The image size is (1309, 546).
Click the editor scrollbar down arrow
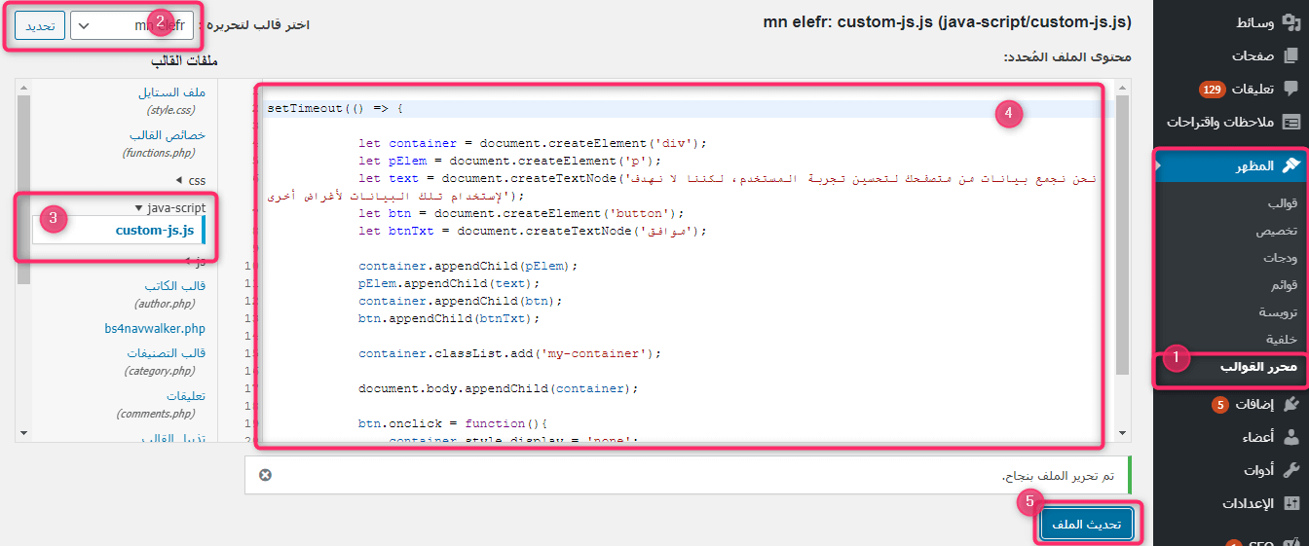1123,434
